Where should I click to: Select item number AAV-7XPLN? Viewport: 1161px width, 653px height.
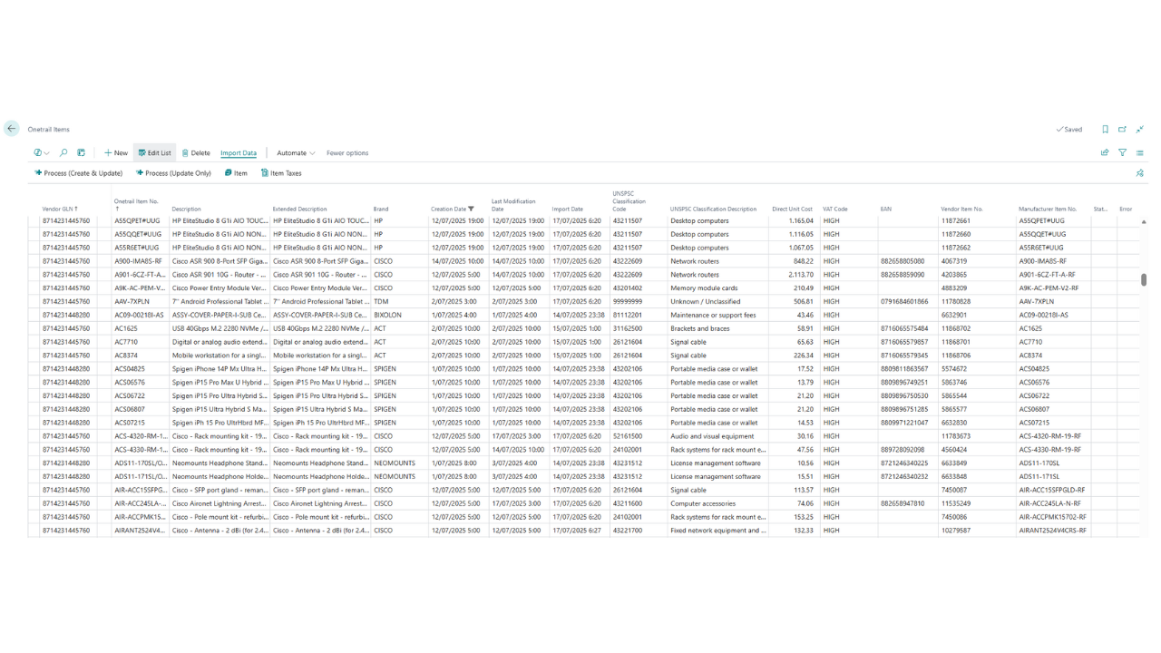132,302
